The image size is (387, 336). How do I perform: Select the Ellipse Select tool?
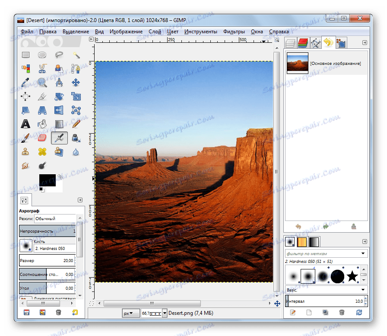(x=42, y=55)
